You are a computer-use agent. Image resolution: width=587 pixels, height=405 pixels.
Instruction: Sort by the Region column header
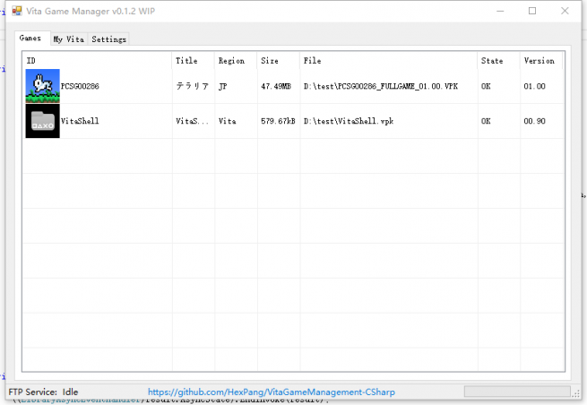(236, 61)
